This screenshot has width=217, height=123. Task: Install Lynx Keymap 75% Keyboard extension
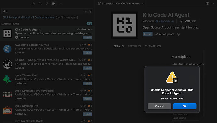tap(87, 99)
